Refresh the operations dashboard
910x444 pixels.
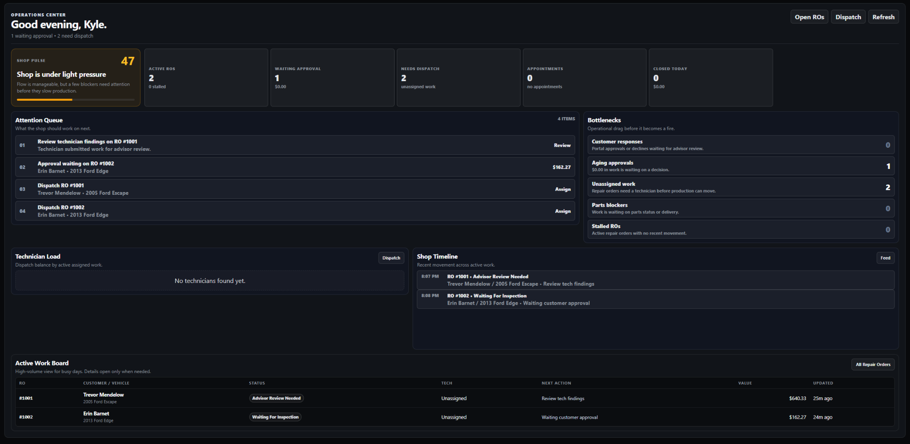(x=883, y=17)
